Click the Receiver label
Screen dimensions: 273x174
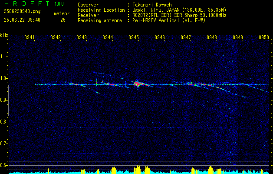[88, 15]
